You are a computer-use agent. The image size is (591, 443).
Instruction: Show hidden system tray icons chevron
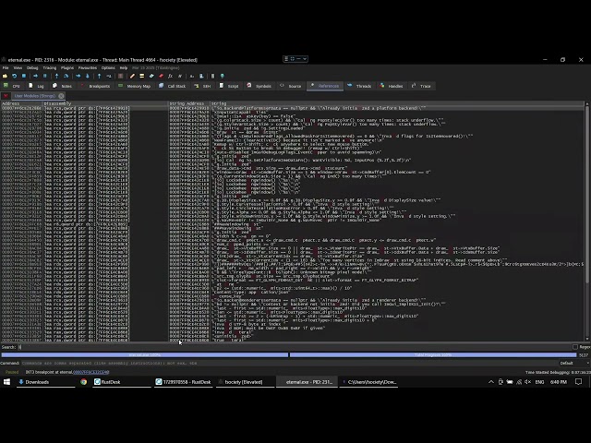(491, 382)
